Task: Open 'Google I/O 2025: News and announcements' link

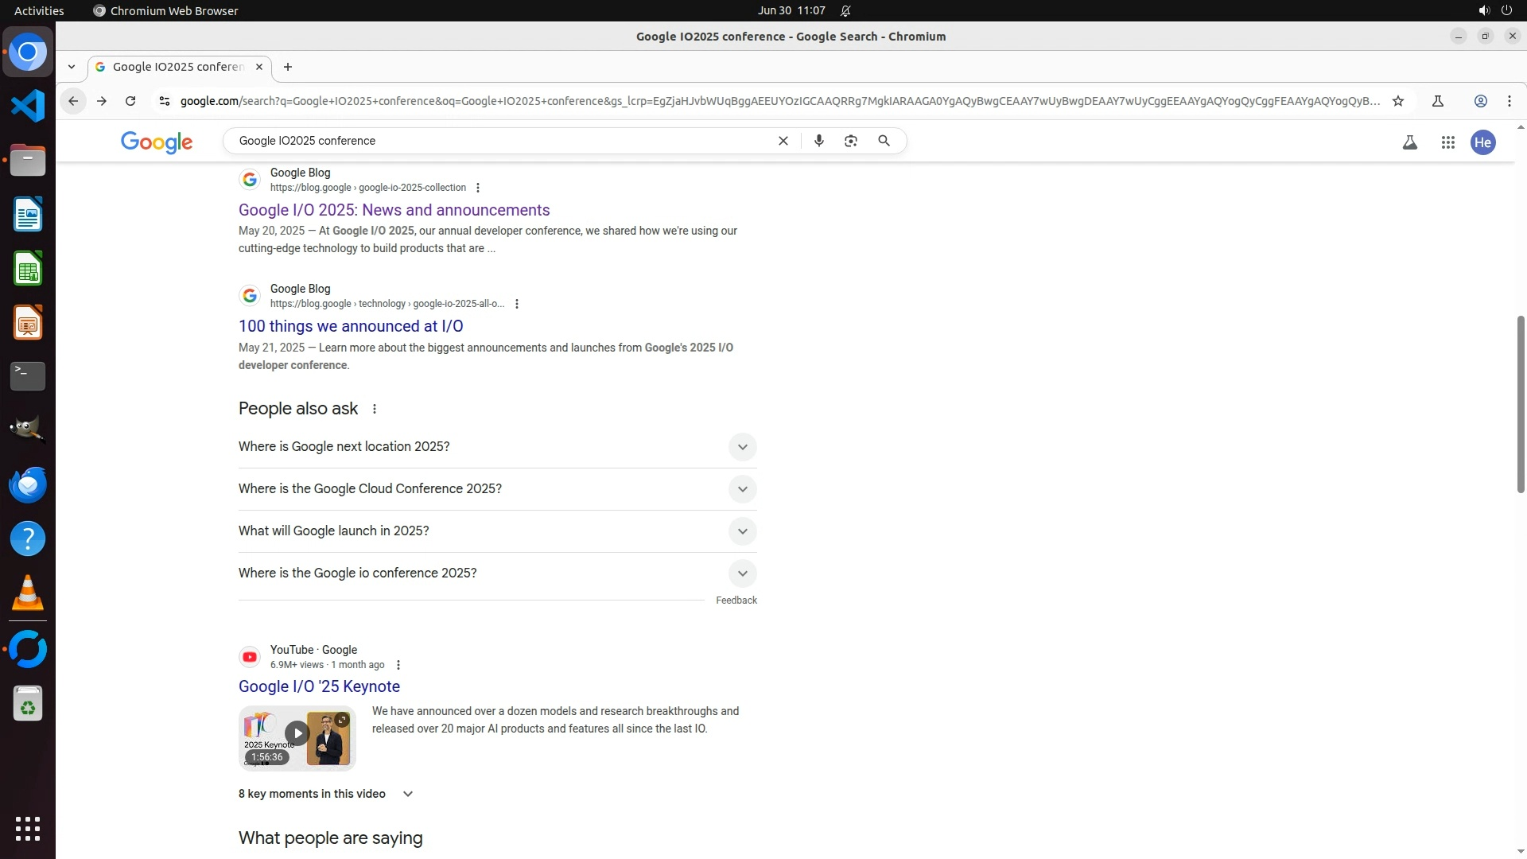Action: [394, 210]
